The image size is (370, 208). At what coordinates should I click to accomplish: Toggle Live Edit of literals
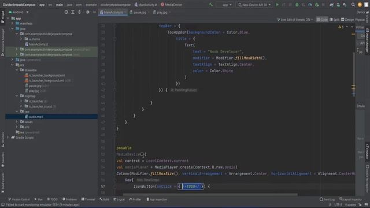point(295,20)
